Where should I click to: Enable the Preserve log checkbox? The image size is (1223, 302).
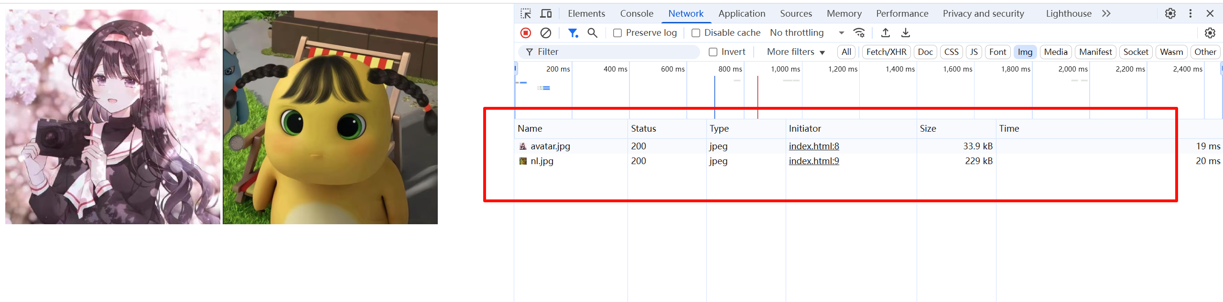tap(617, 33)
